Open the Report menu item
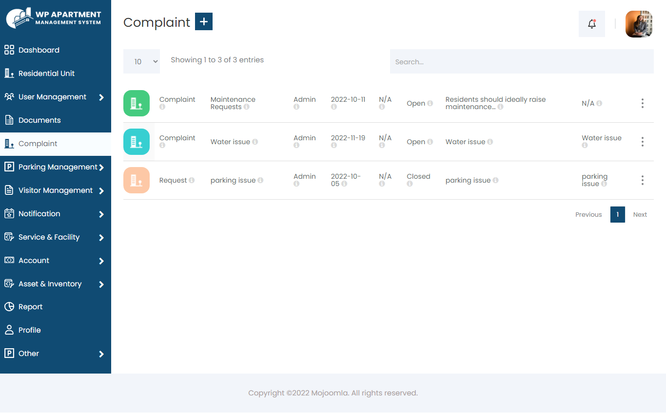The image size is (666, 413). tap(56, 307)
